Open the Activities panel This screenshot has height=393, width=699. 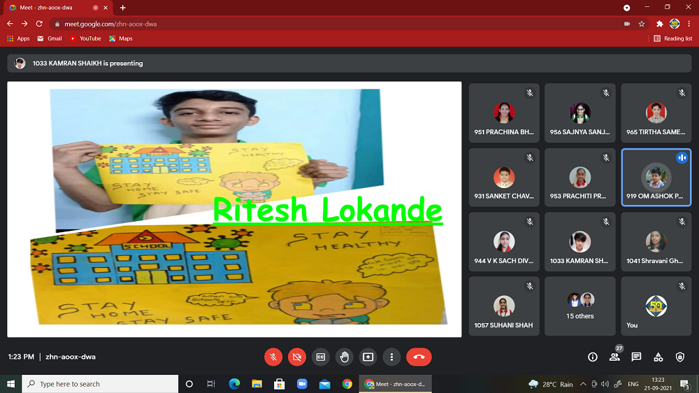(x=658, y=357)
